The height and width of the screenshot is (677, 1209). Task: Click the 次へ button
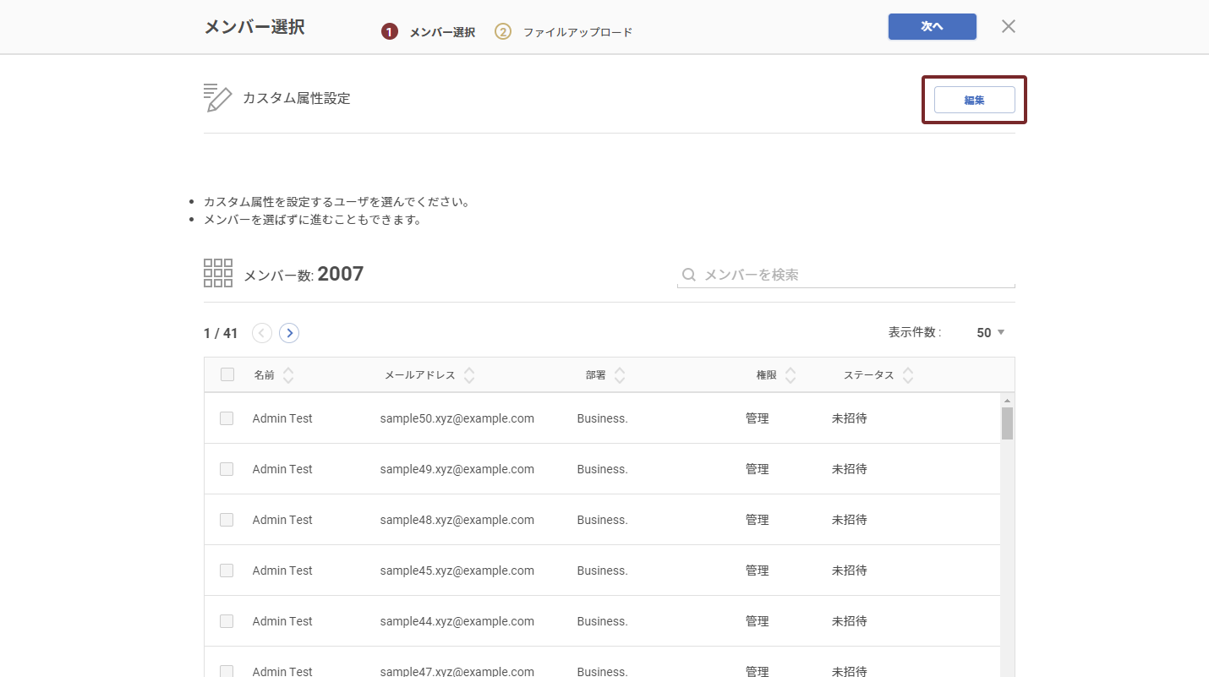(x=932, y=26)
